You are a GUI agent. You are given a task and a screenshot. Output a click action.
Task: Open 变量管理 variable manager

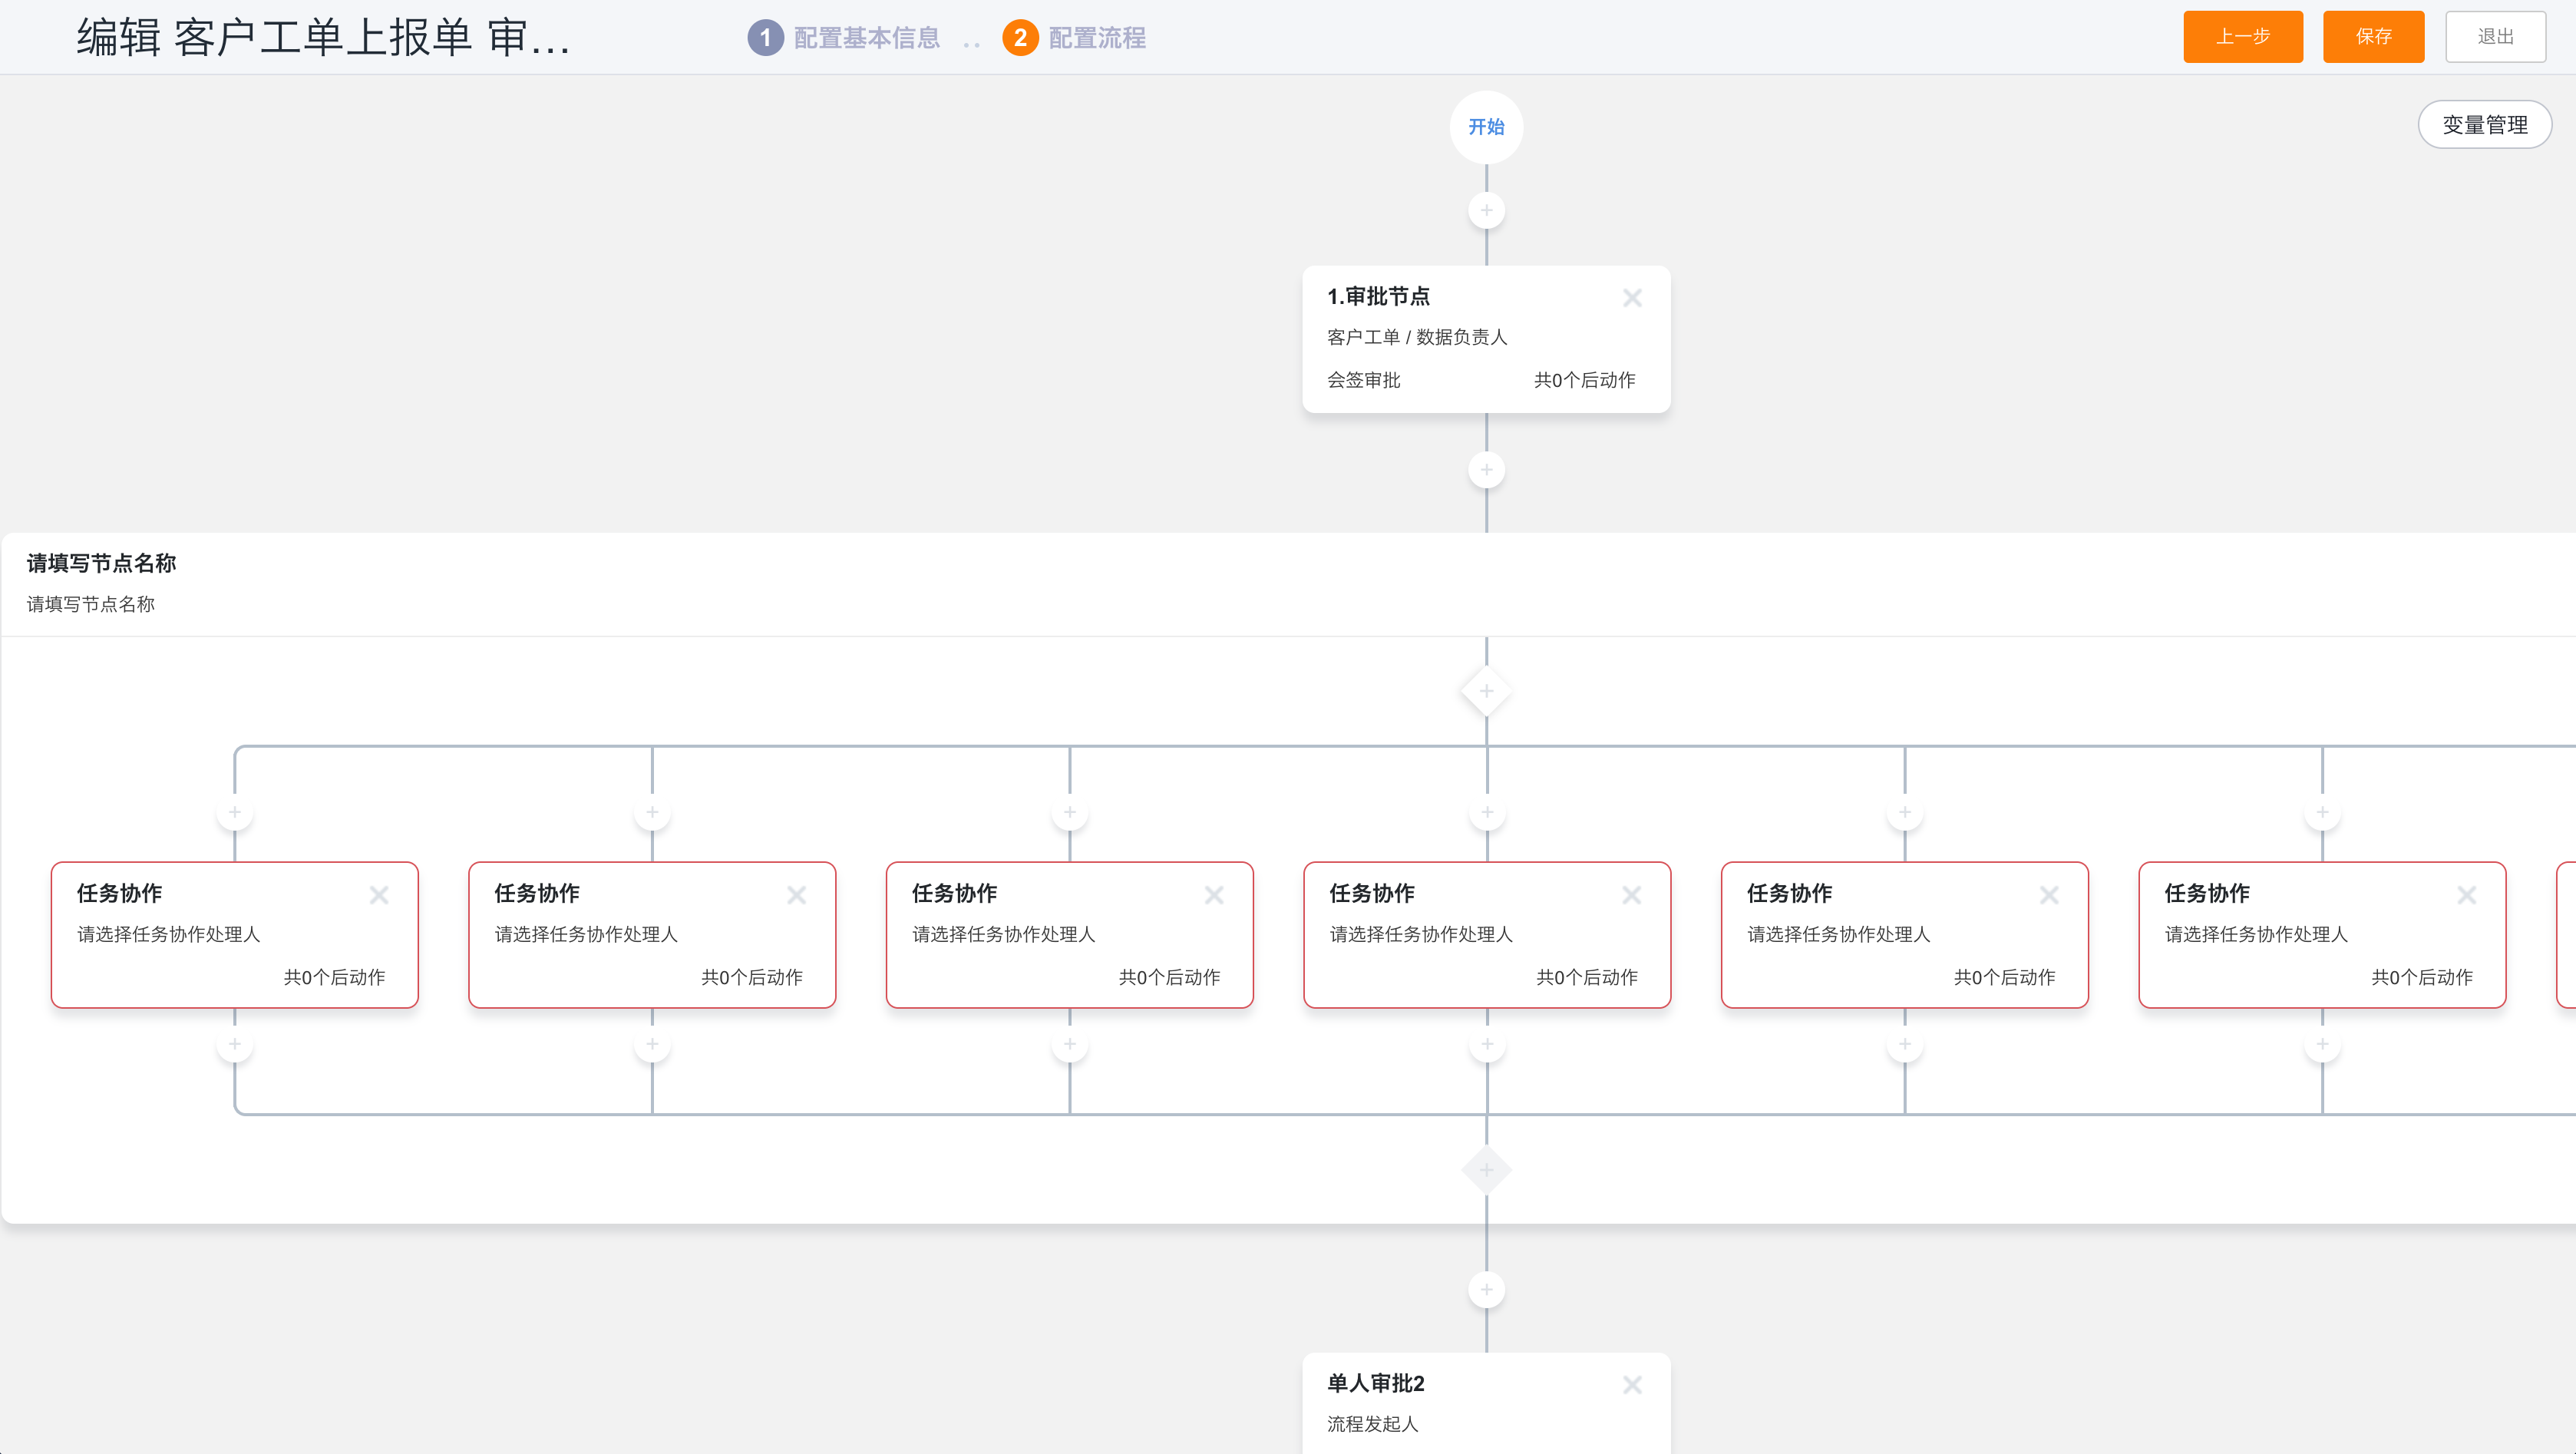[x=2484, y=125]
